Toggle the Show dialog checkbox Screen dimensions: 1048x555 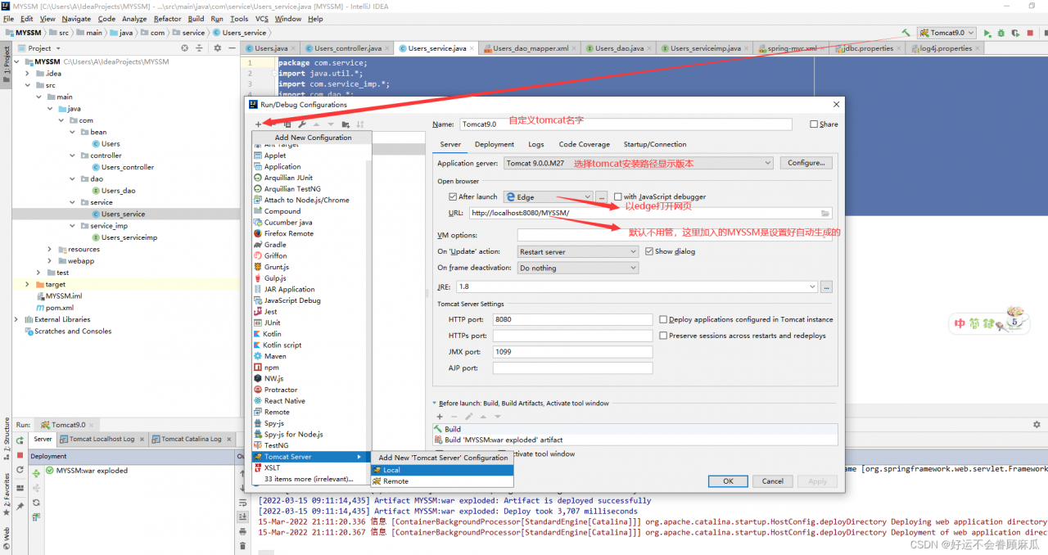pos(649,252)
